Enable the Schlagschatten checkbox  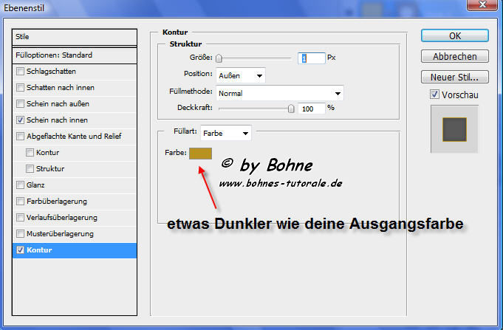coord(20,71)
